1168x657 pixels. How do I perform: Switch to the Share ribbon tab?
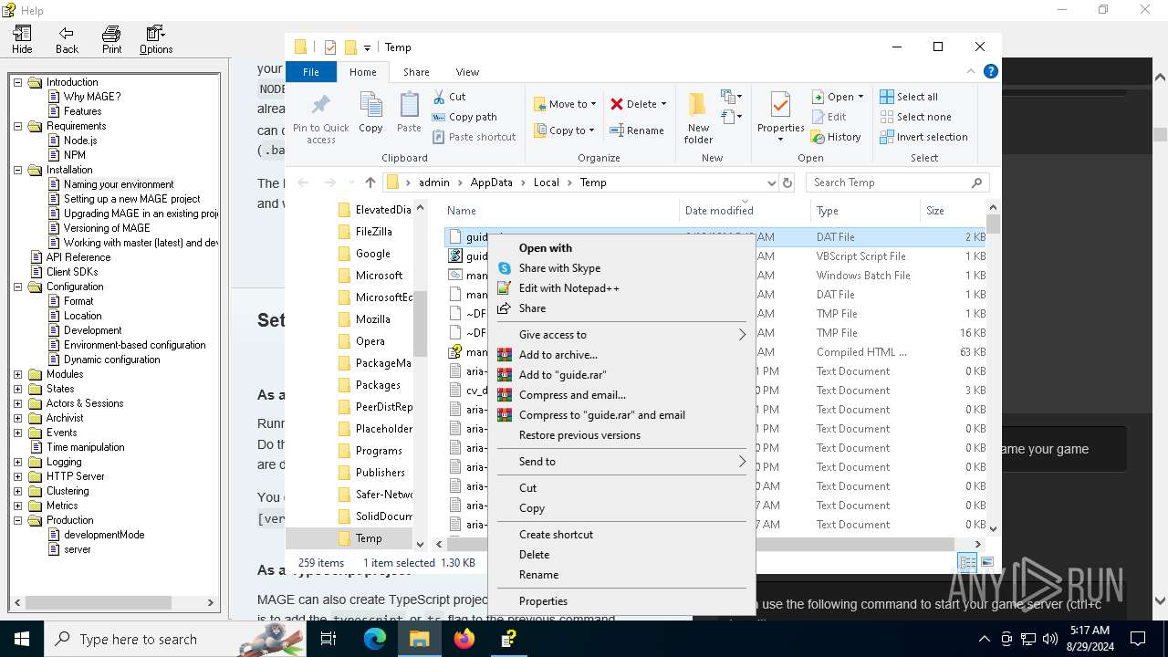pos(416,72)
